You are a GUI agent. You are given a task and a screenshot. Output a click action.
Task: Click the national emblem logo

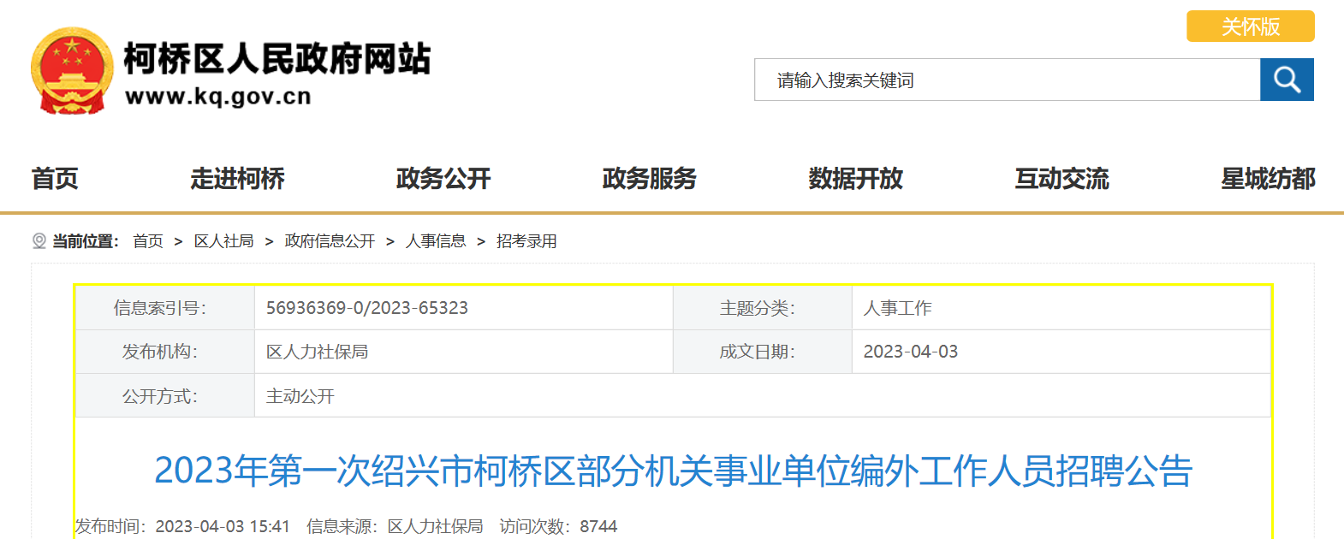coord(72,71)
